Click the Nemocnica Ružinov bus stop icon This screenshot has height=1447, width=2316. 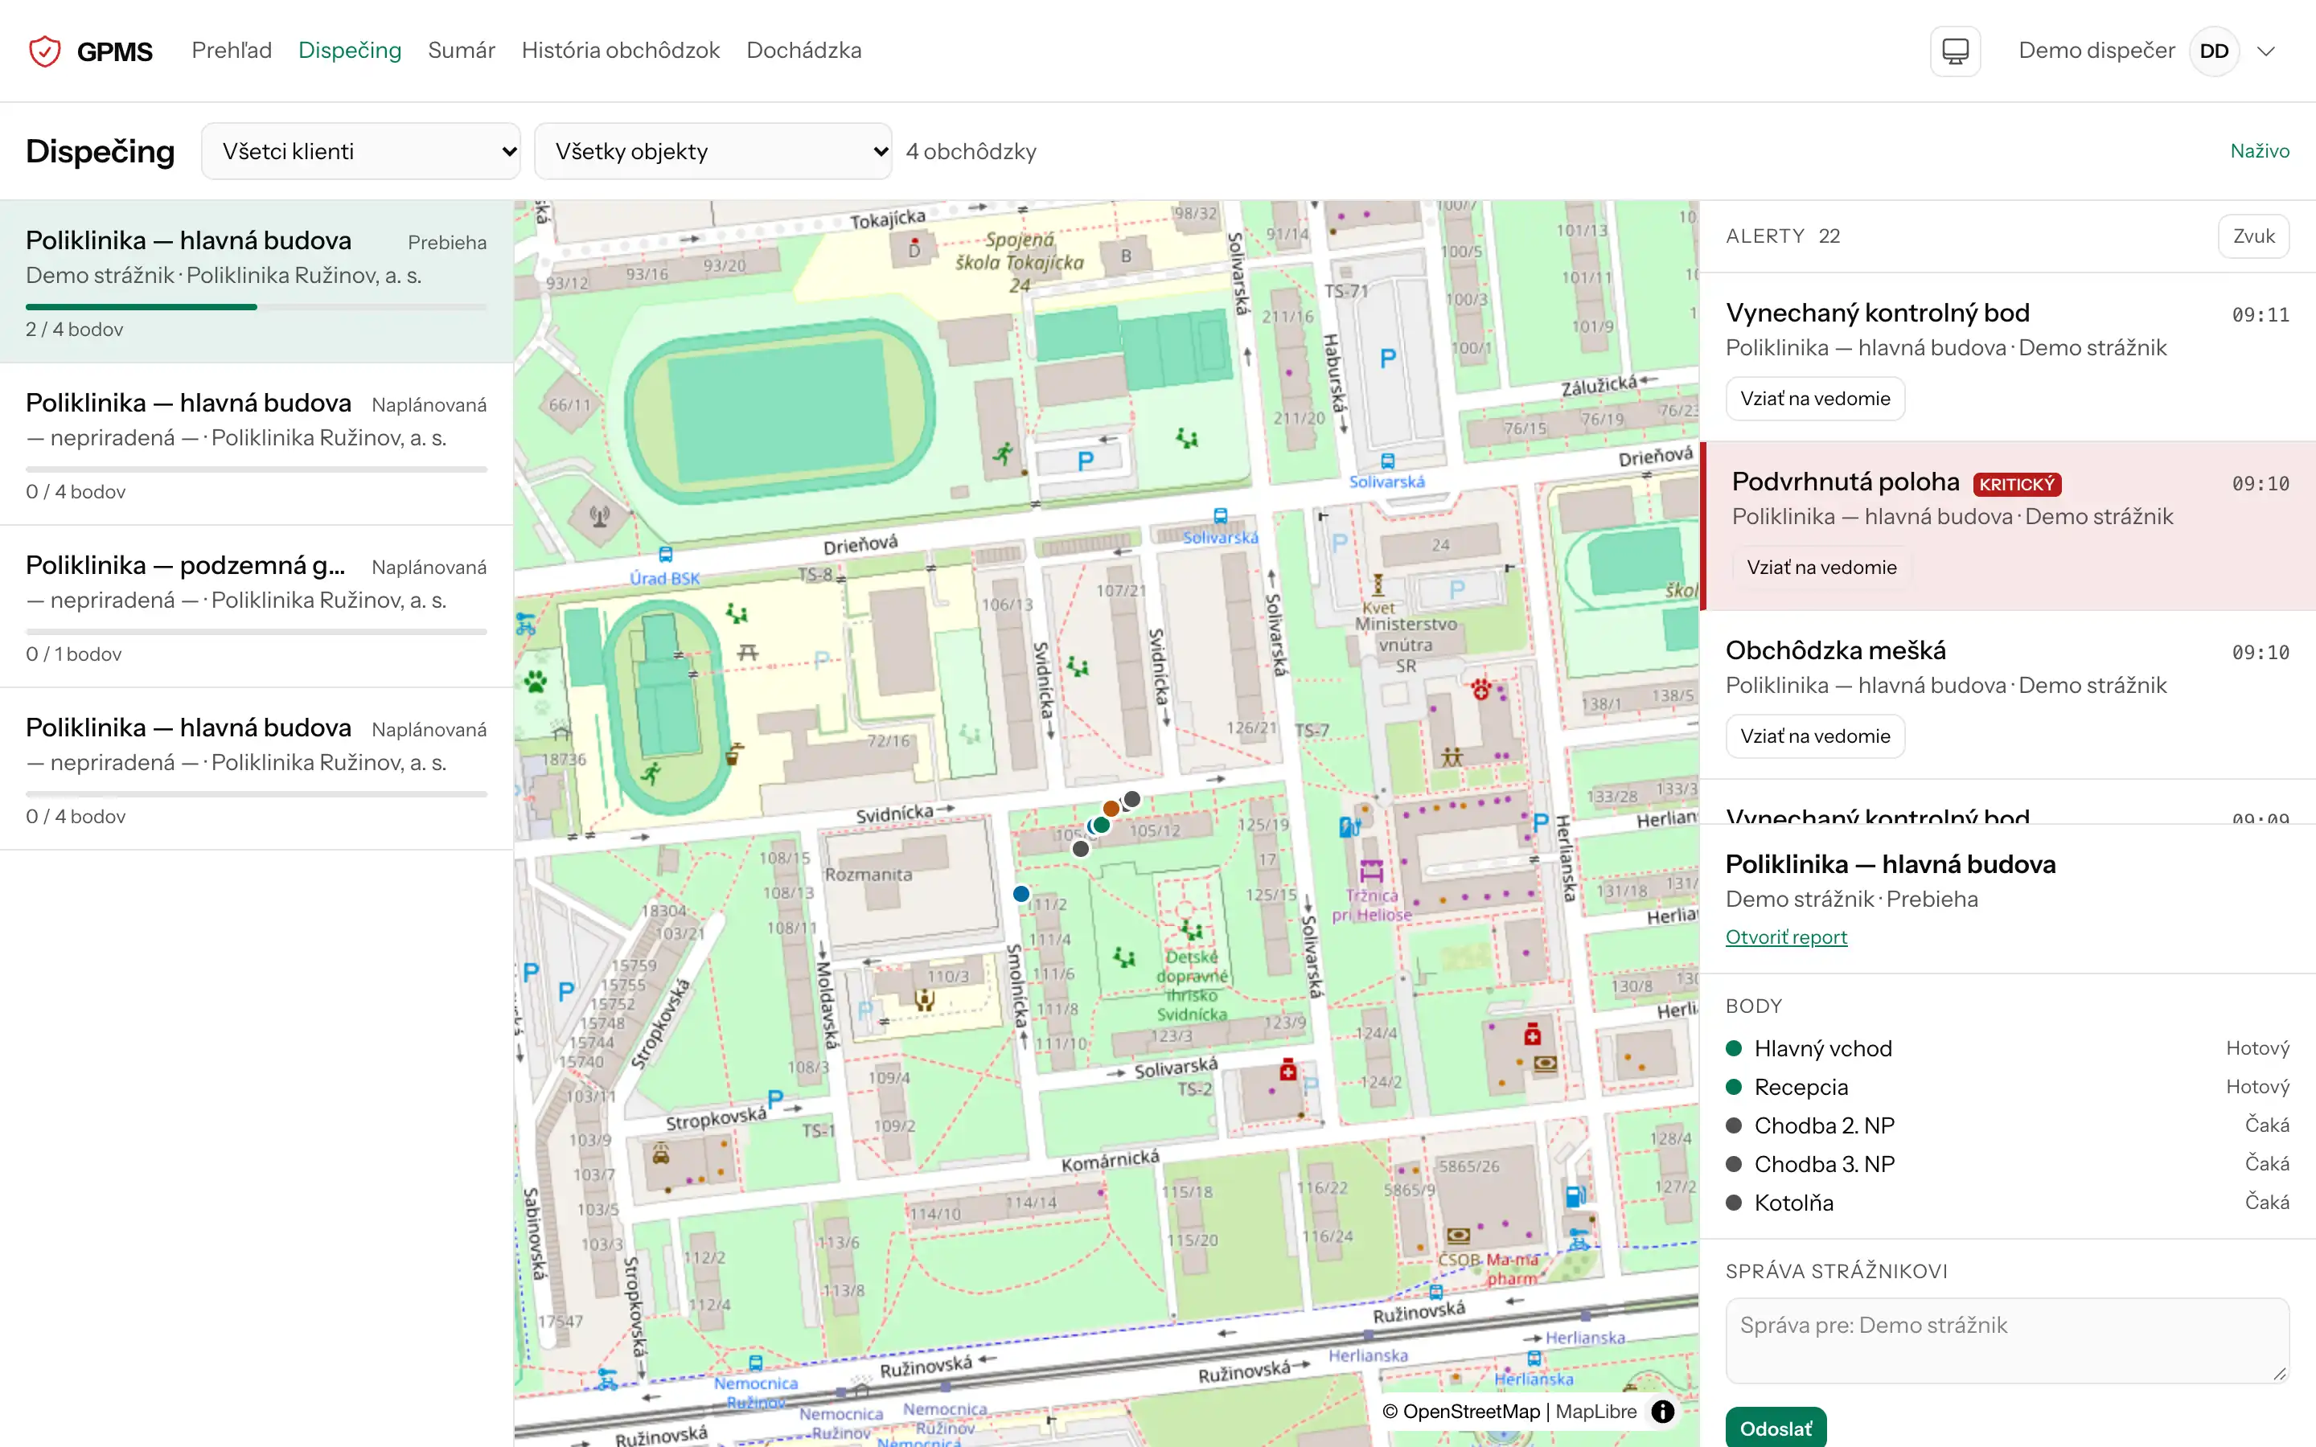coord(756,1363)
